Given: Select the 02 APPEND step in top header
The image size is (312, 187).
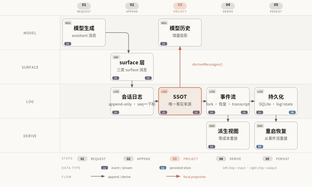Looking at the screenshot, I should pos(132,8).
